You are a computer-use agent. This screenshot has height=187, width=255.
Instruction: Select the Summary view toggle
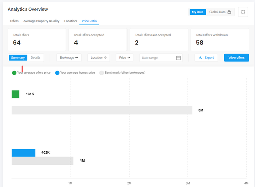(18, 58)
